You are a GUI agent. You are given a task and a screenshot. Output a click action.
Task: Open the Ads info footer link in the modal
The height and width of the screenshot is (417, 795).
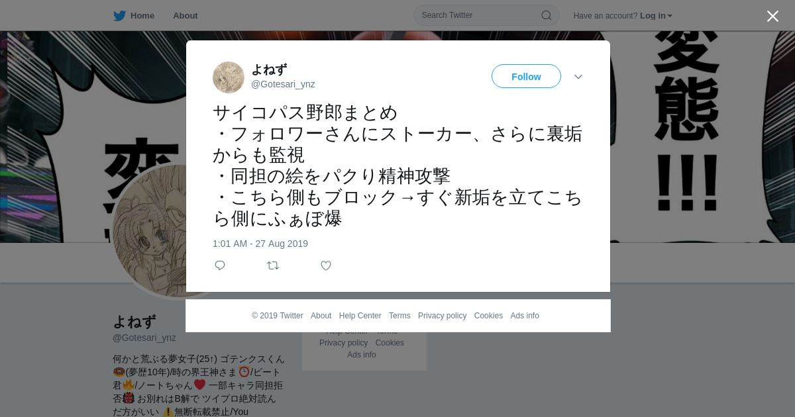click(x=525, y=316)
